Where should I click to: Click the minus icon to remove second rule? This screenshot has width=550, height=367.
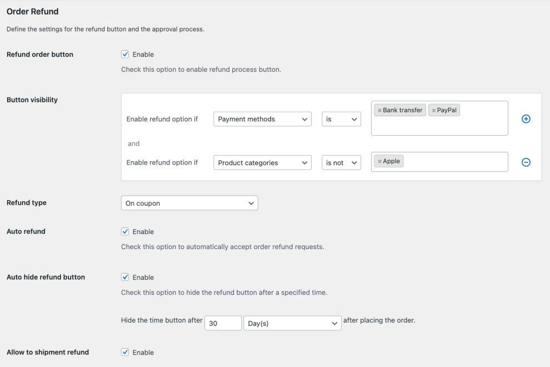point(526,162)
